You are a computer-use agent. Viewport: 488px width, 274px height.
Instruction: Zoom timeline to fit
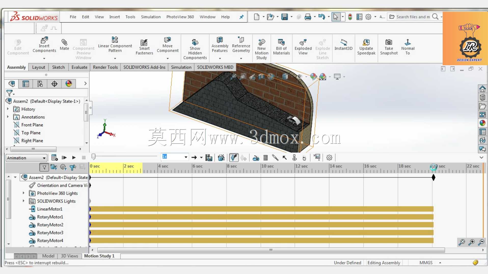[x=462, y=242]
